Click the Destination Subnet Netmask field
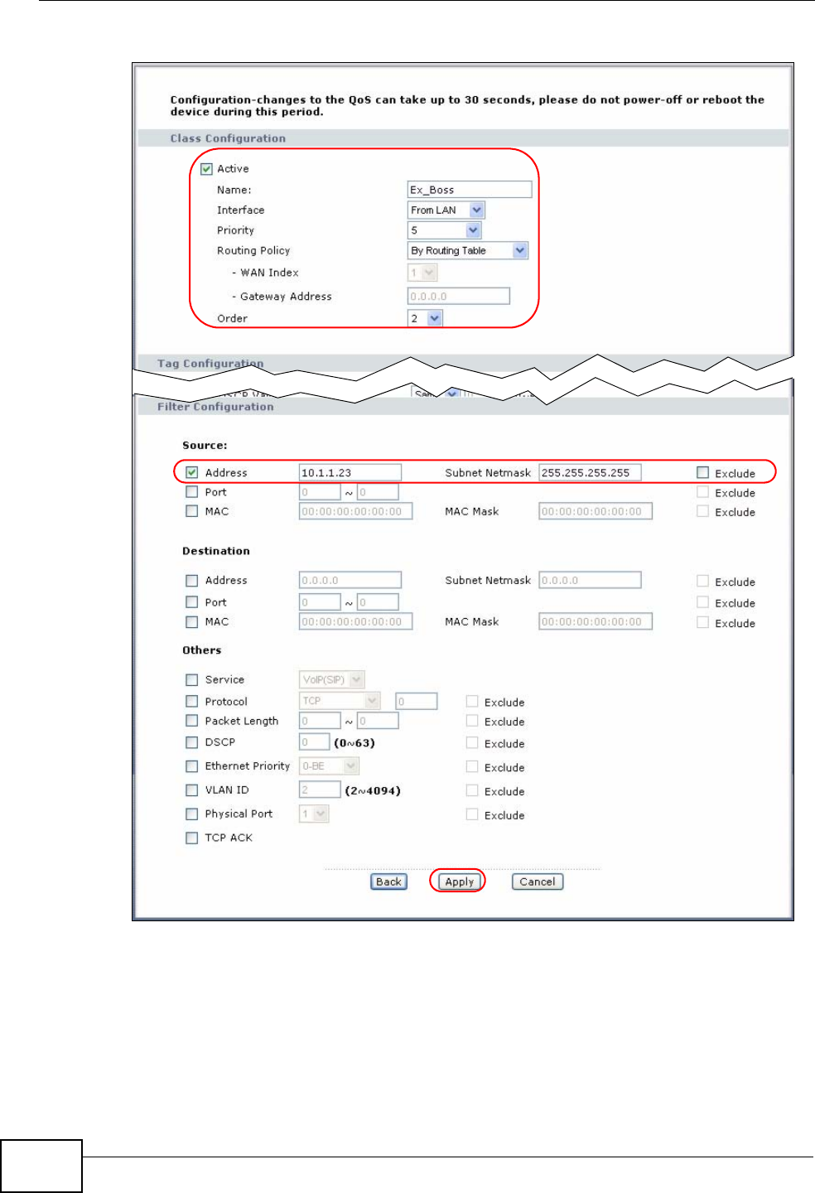 [x=590, y=580]
